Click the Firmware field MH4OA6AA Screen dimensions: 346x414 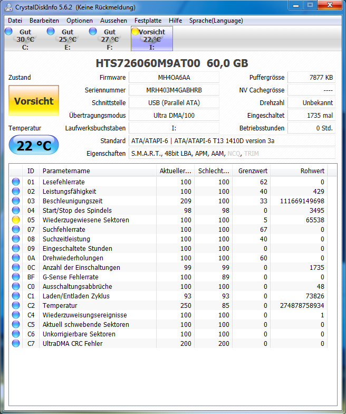point(174,77)
